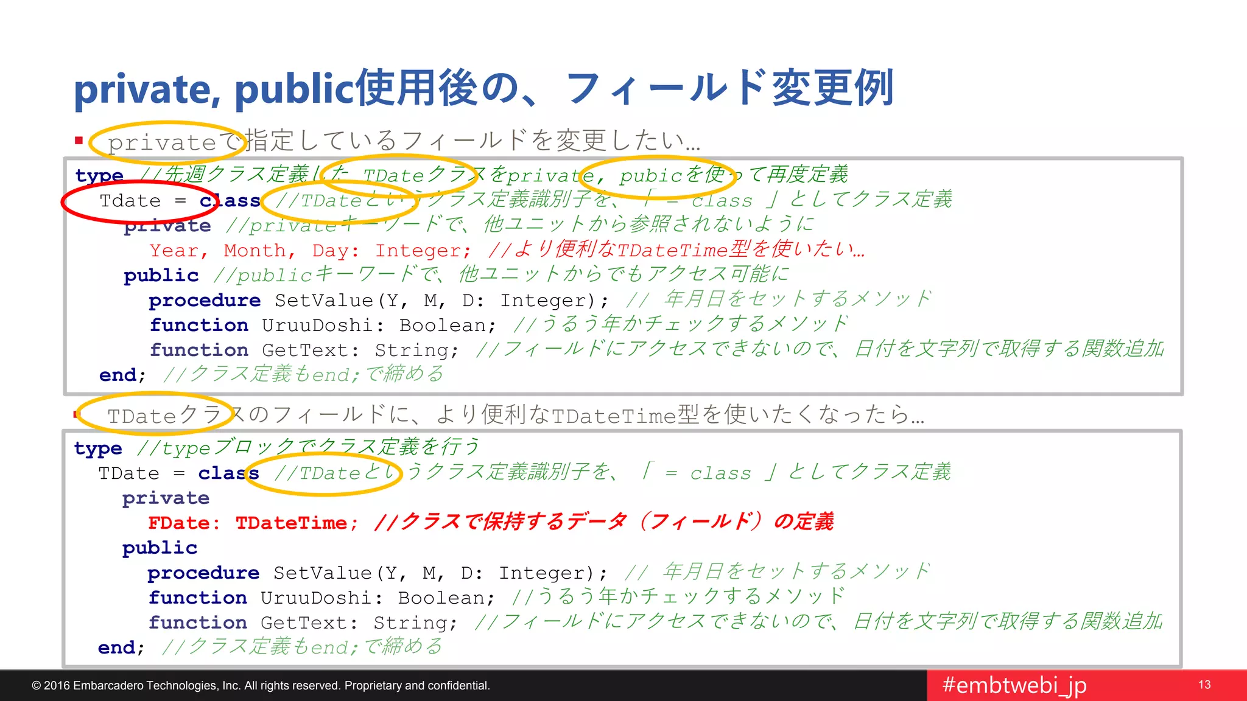Click the type keyword in lower block
The image size is (1247, 701).
click(97, 448)
